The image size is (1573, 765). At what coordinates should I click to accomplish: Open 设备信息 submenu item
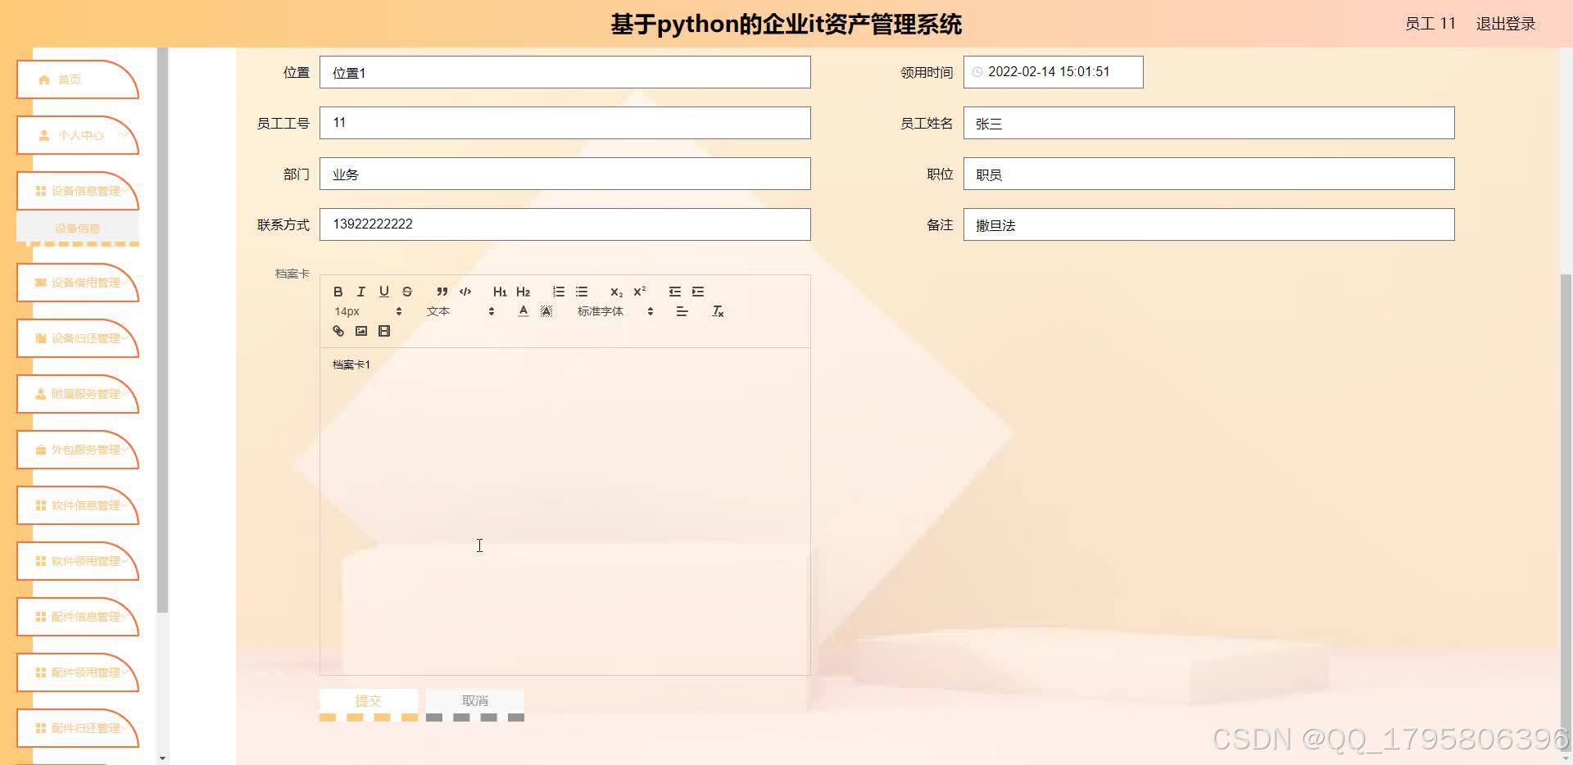[x=78, y=229]
